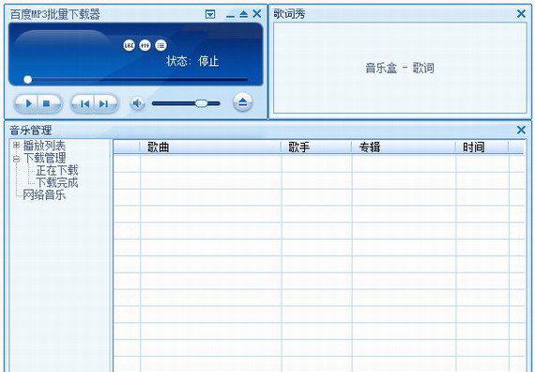Collapse the 下载管理 tree node
Viewport: 535px width, 372px height.
[x=16, y=158]
